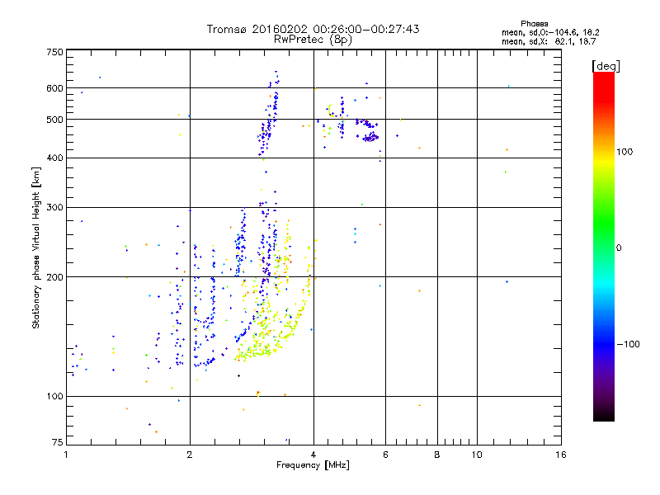The height and width of the screenshot is (495, 660).
Task: Click the y-axis tick label '500'
Action: coord(54,120)
